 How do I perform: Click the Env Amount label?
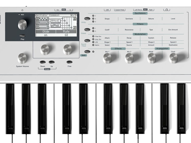[x=173, y=30]
